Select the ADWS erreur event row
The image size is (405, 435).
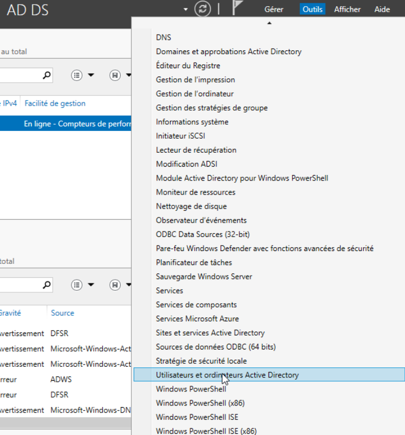point(65,379)
